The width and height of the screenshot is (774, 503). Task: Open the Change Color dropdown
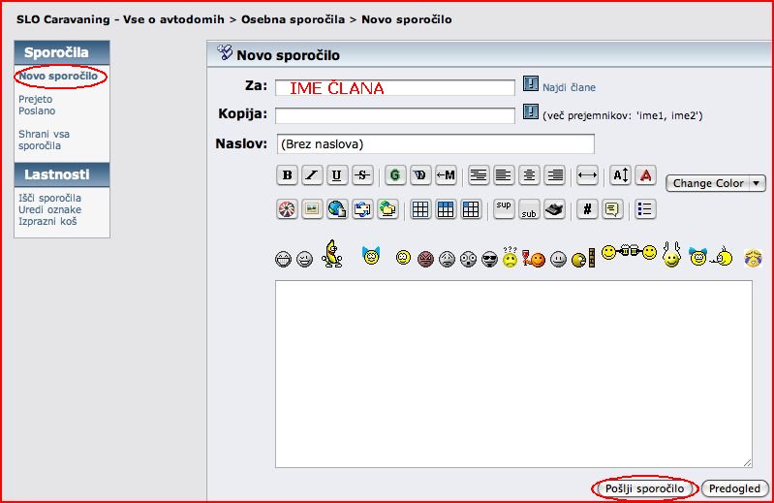[715, 183]
